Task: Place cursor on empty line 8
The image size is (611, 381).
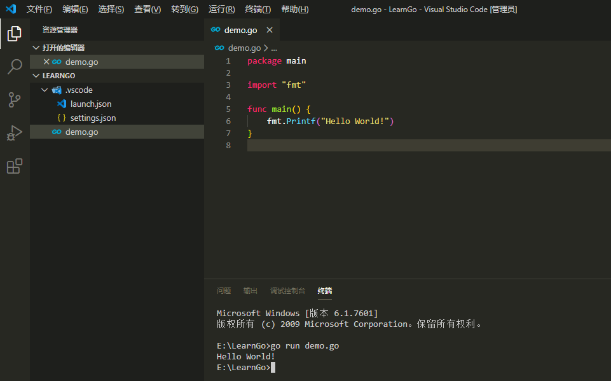Action: (429, 146)
